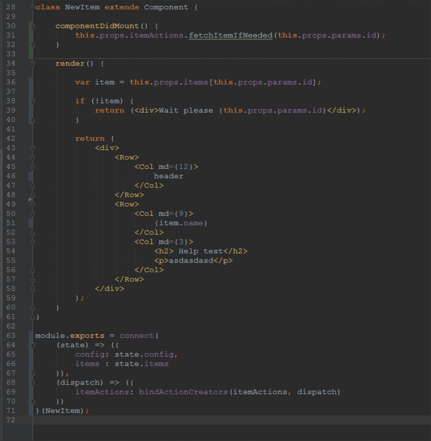The image size is (431, 441).
Task: Click the md={9} attribute on line 50
Action: [x=173, y=214]
